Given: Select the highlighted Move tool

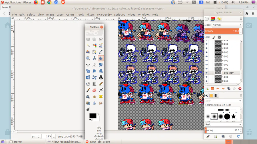Looking at the screenshot, I should point(101,58).
